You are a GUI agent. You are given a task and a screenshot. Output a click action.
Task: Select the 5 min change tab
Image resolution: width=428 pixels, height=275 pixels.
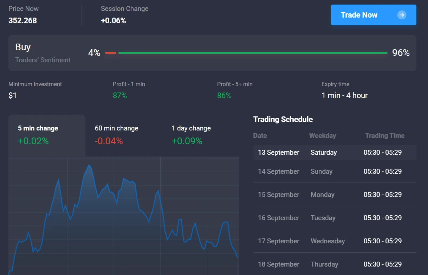click(47, 135)
